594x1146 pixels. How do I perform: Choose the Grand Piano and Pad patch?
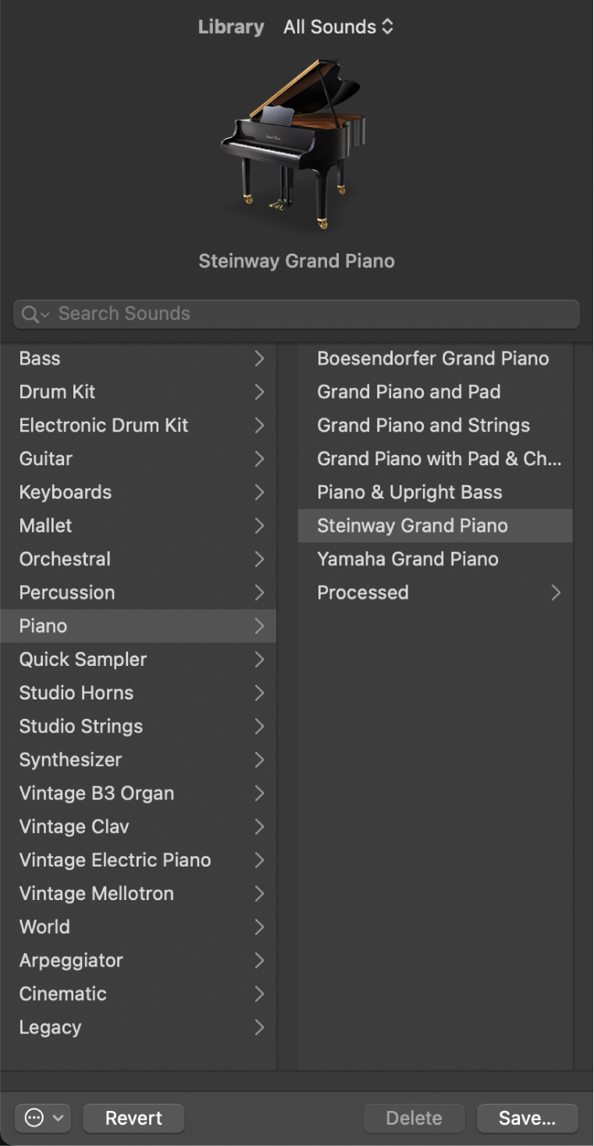436,392
